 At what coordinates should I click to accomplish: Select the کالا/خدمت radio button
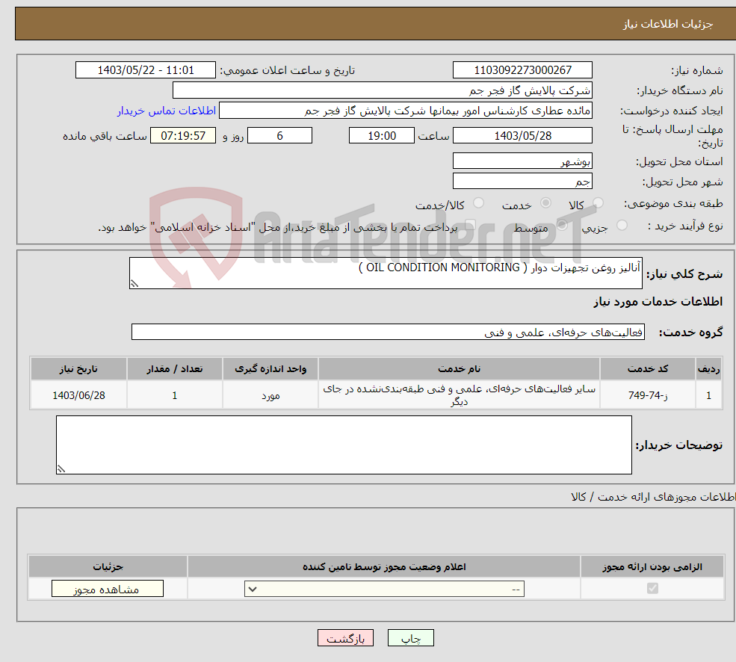click(x=478, y=202)
